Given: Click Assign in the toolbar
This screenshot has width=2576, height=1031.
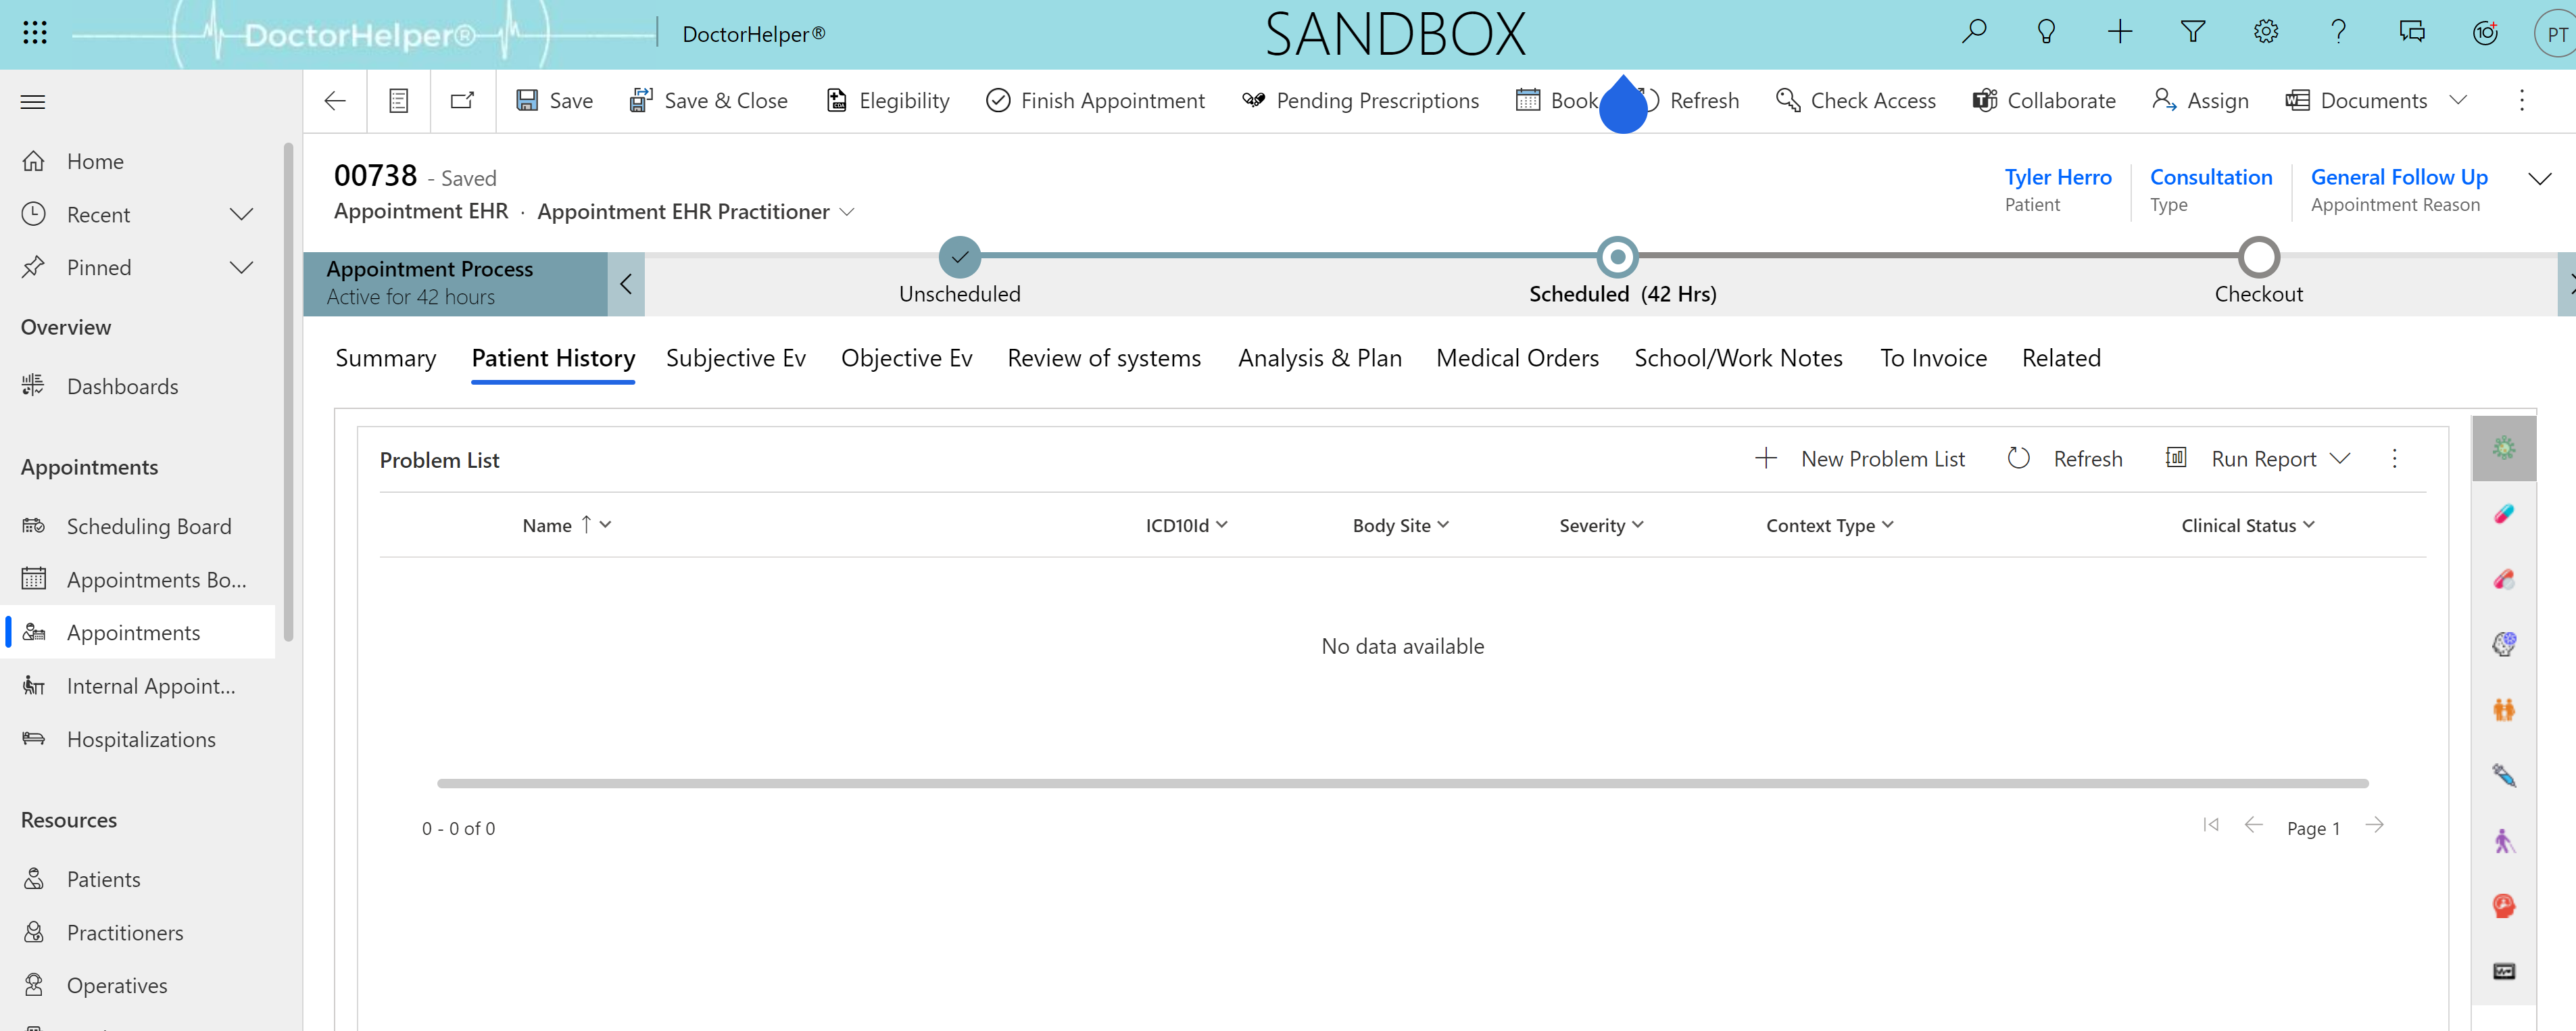Looking at the screenshot, I should pos(2200,101).
